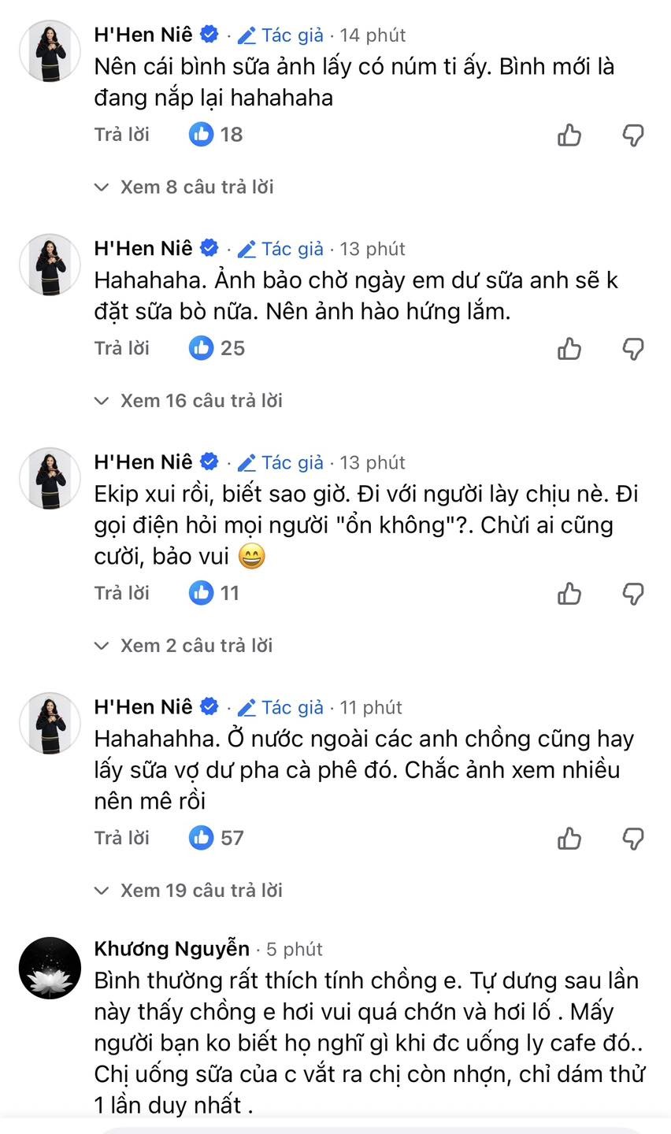The height and width of the screenshot is (1134, 671).
Task: Toggle like on the second comment
Action: tap(569, 349)
